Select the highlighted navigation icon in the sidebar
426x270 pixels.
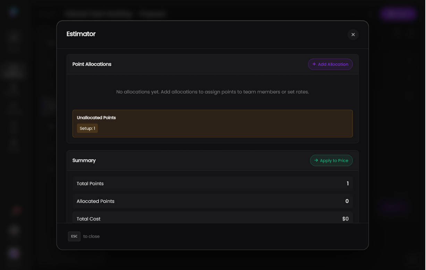tap(14, 71)
